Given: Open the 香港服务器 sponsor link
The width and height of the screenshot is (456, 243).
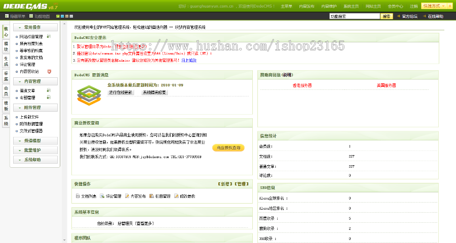Looking at the screenshot, I should click(302, 85).
